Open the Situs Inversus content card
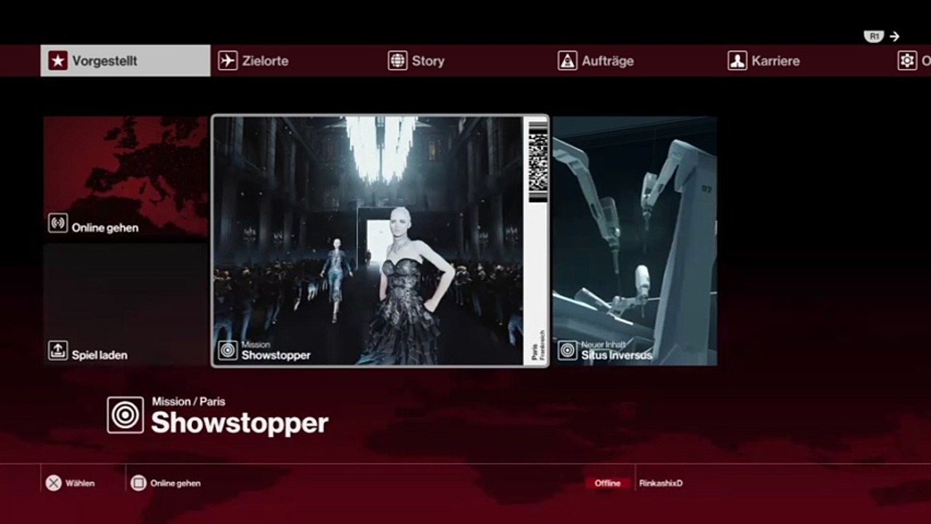This screenshot has height=524, width=931. coord(635,241)
